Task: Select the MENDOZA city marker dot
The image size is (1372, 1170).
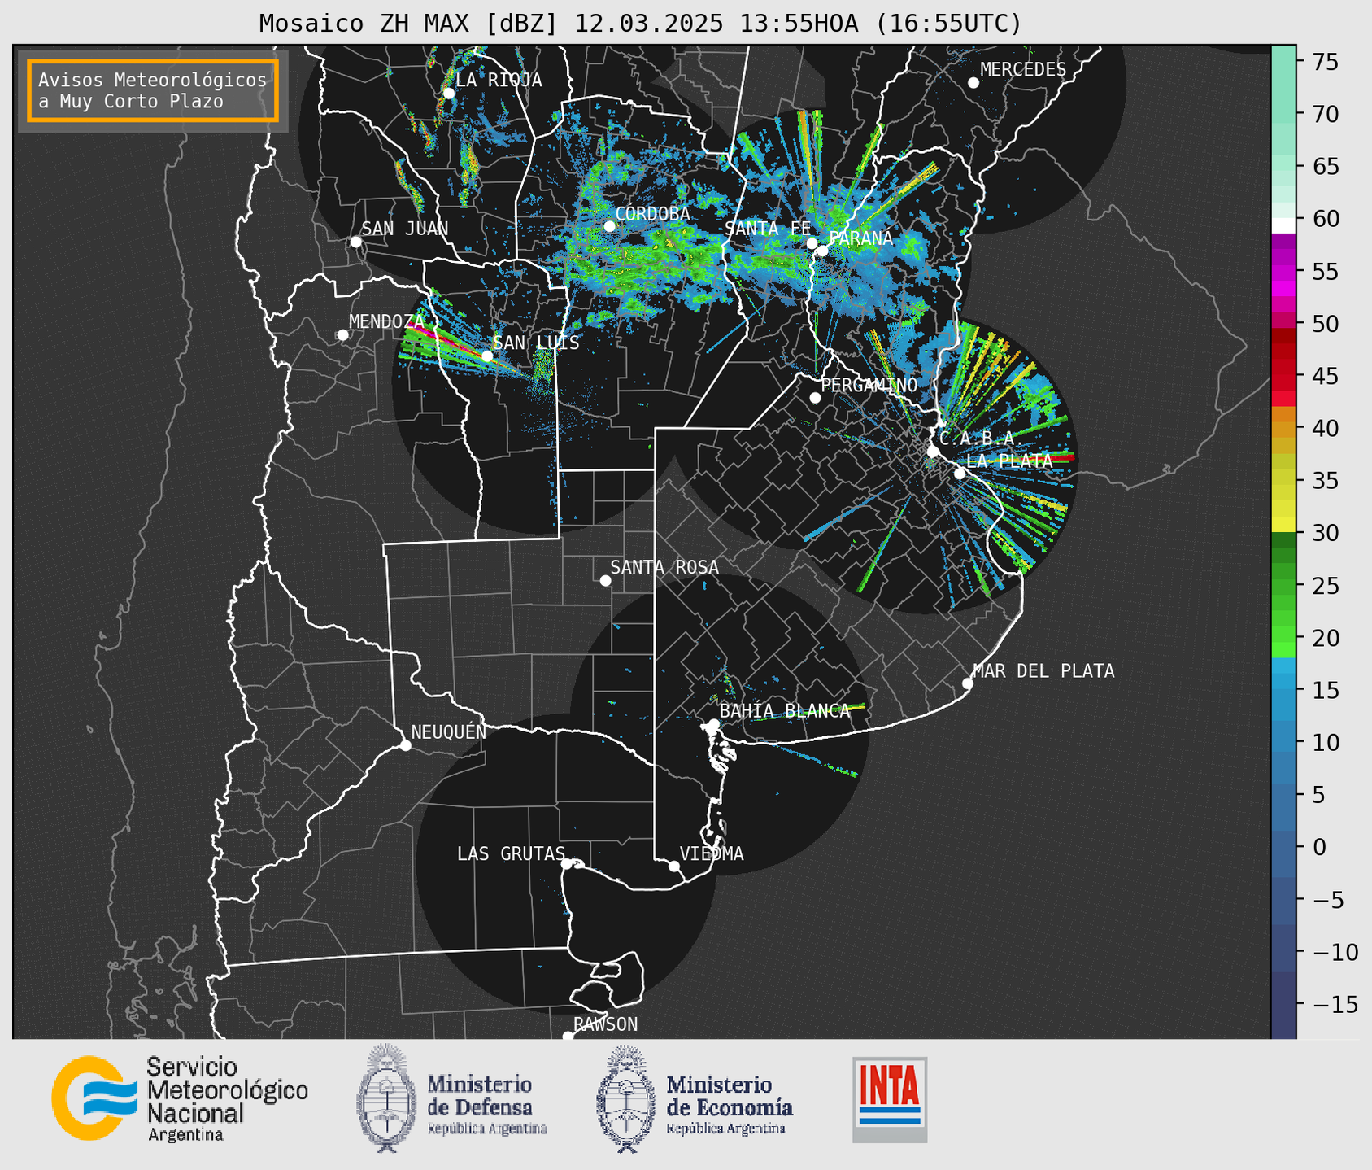Action: [x=343, y=335]
